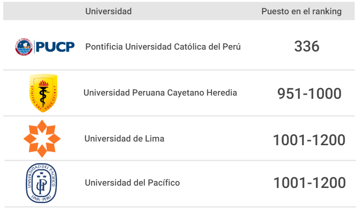Click the red flame atop the yellow shield
Image resolution: width=361 pixels, height=210 pixels.
coord(44,83)
